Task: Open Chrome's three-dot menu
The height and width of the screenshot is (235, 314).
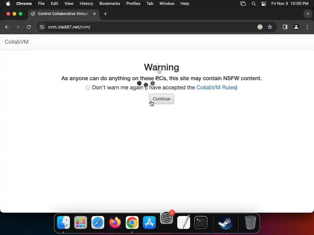Action: [x=307, y=27]
